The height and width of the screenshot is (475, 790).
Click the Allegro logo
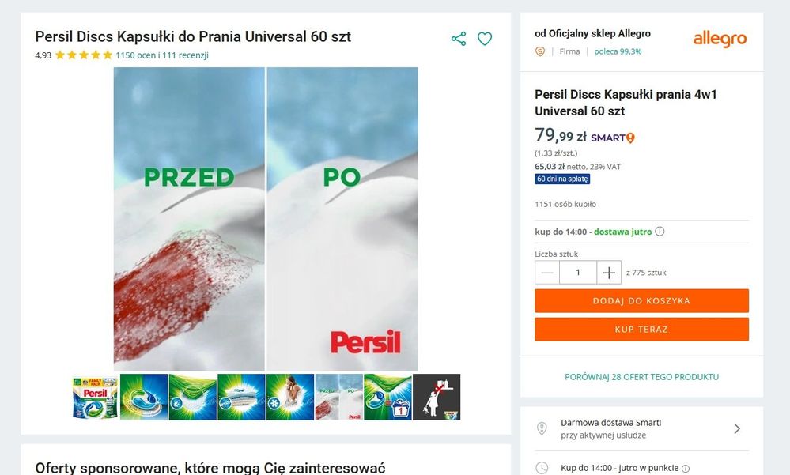[720, 39]
